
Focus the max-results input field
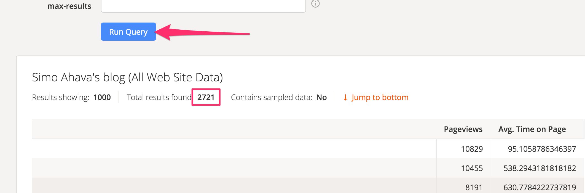pyautogui.click(x=203, y=5)
